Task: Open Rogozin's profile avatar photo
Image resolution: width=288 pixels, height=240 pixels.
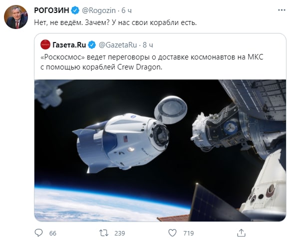Action: point(16,17)
